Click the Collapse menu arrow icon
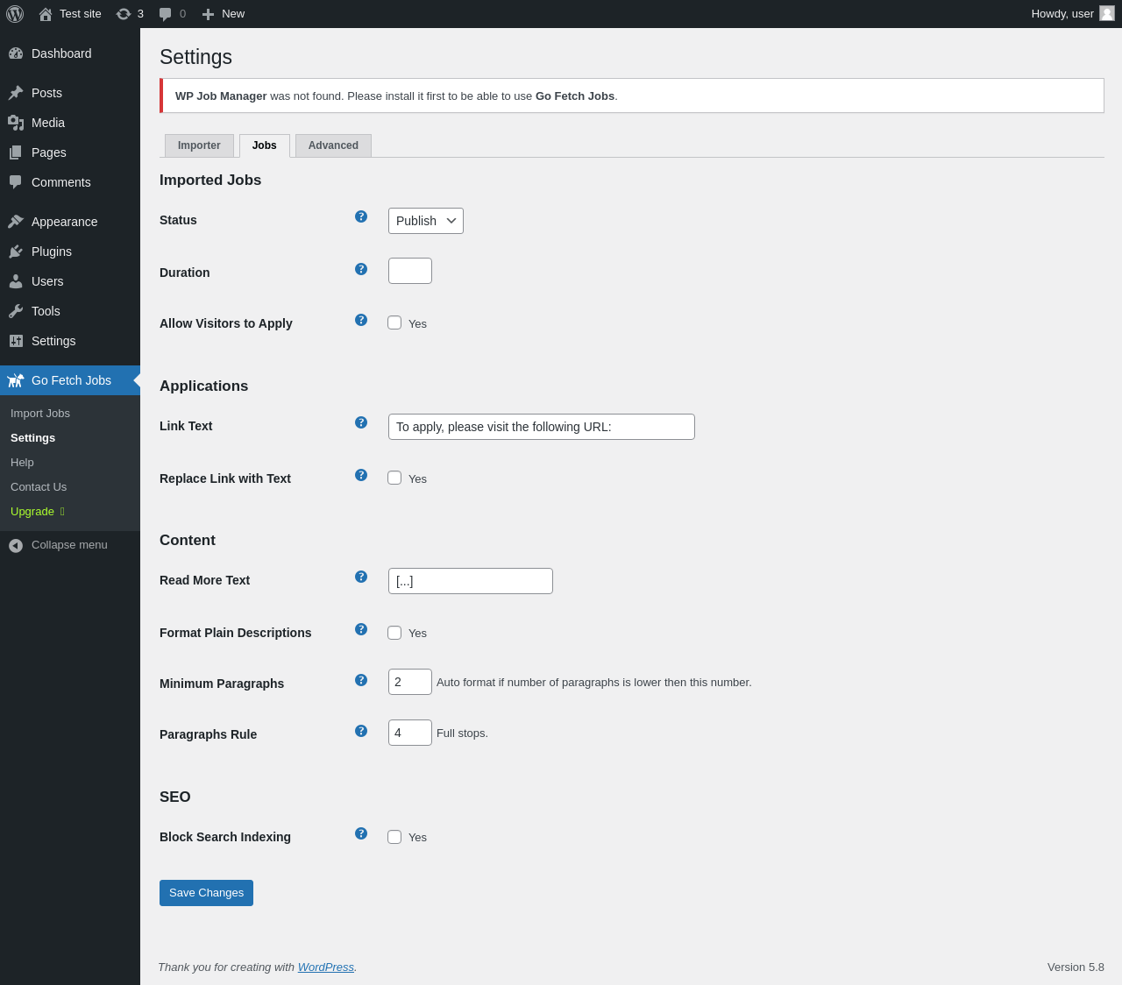The height and width of the screenshot is (985, 1122). (16, 546)
